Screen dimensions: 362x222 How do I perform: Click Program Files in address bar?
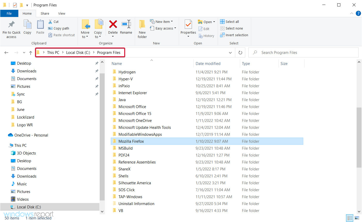coord(109,53)
